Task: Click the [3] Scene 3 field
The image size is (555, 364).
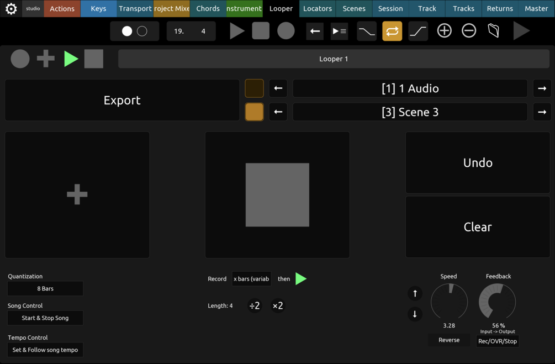Action: tap(410, 112)
